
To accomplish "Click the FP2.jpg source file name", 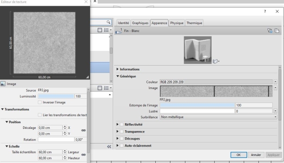I will click(43, 90).
